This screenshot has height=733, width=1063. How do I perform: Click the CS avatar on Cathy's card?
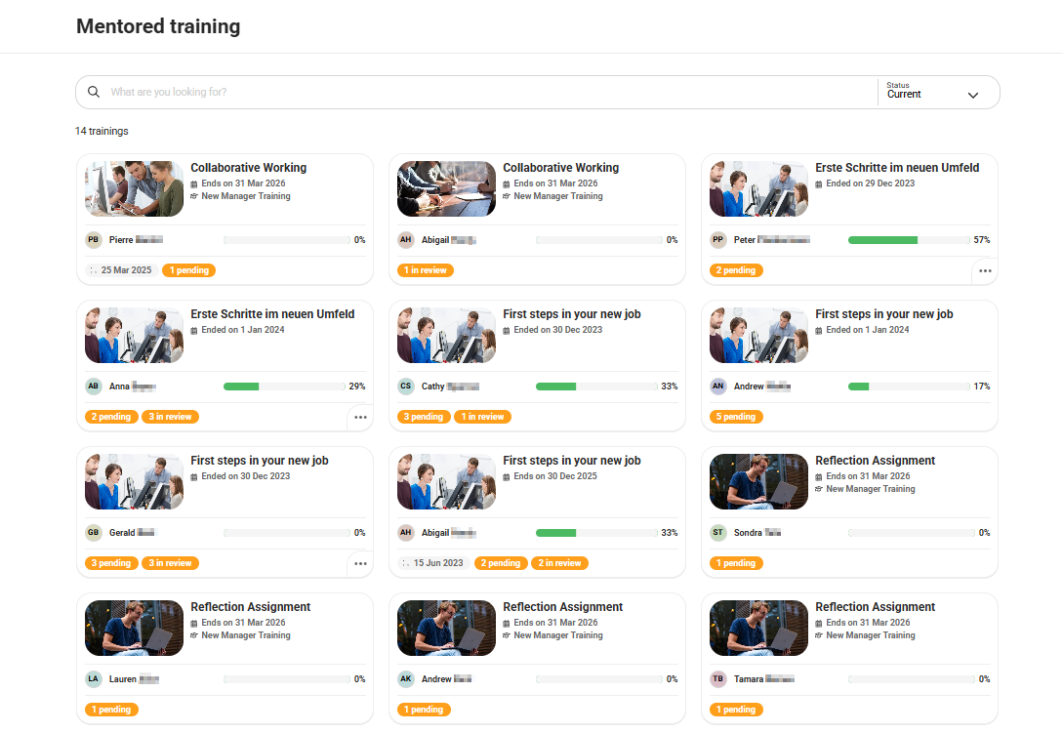click(405, 386)
